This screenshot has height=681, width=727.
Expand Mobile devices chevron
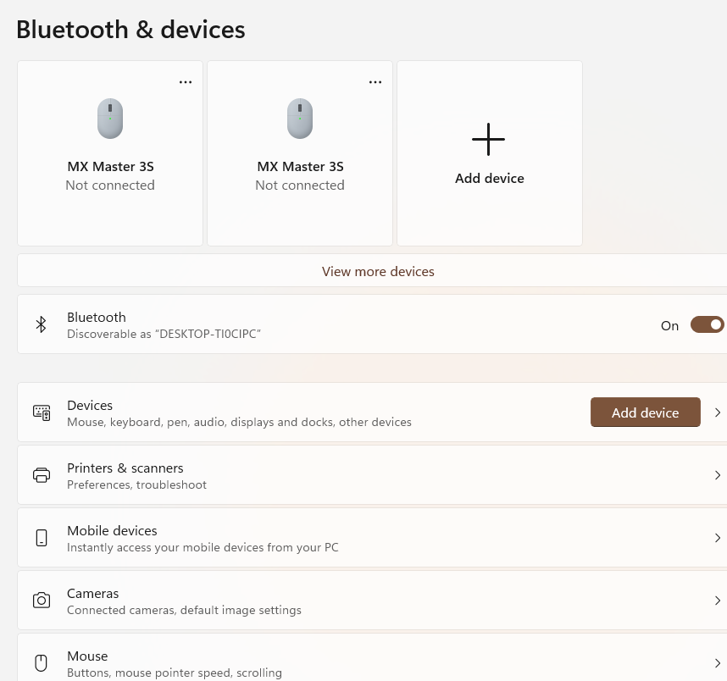[718, 538]
